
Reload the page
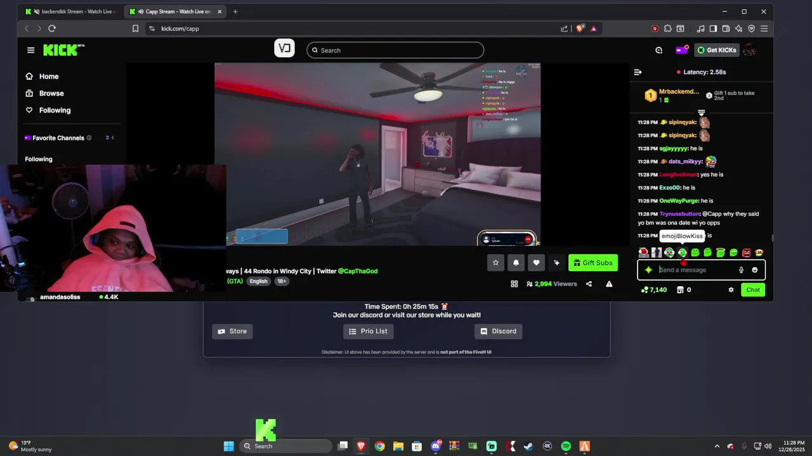(x=52, y=28)
